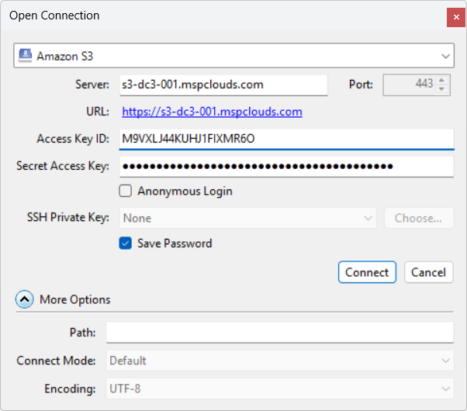This screenshot has height=411, width=467.
Task: Uncheck the Save Password checkbox
Action: click(125, 243)
